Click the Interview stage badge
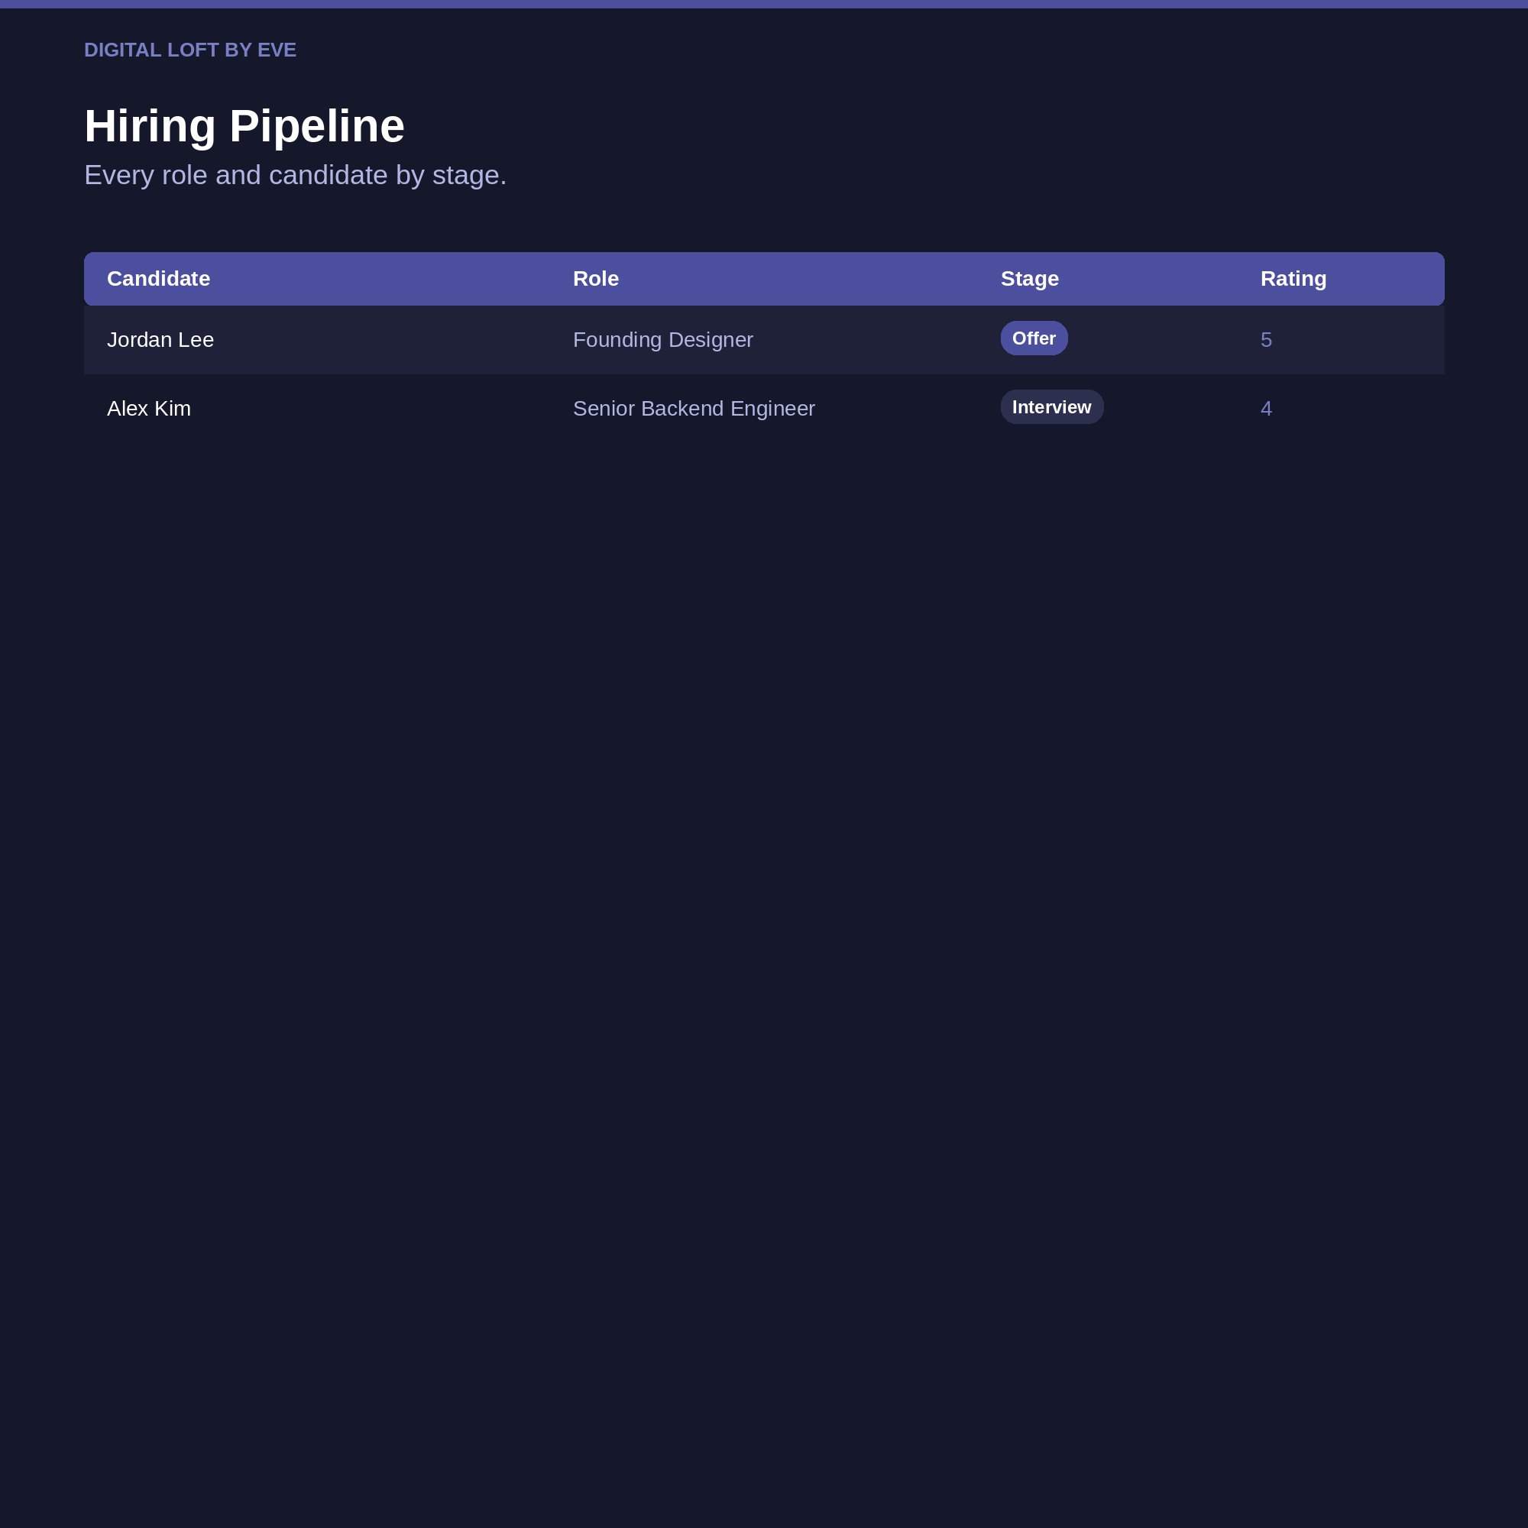This screenshot has width=1528, height=1528. click(1051, 406)
